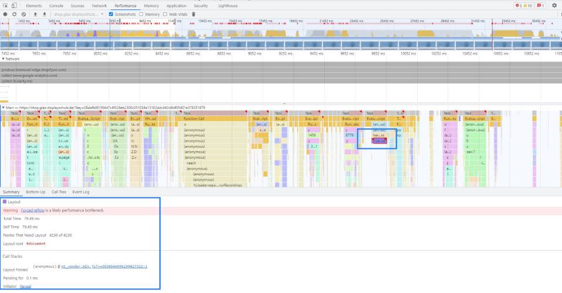Open DevTools settings gear icon
This screenshot has width=562, height=293.
554,5
